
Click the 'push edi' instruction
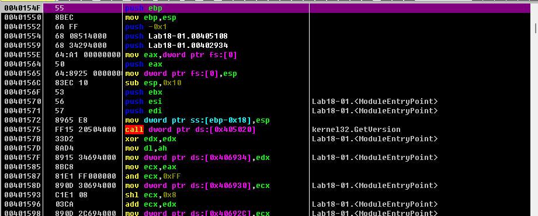[x=144, y=111]
